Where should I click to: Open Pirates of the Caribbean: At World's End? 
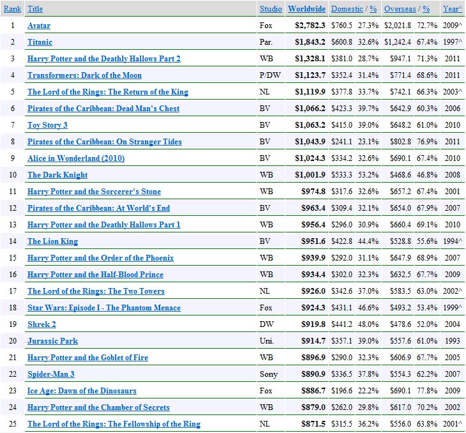99,208
